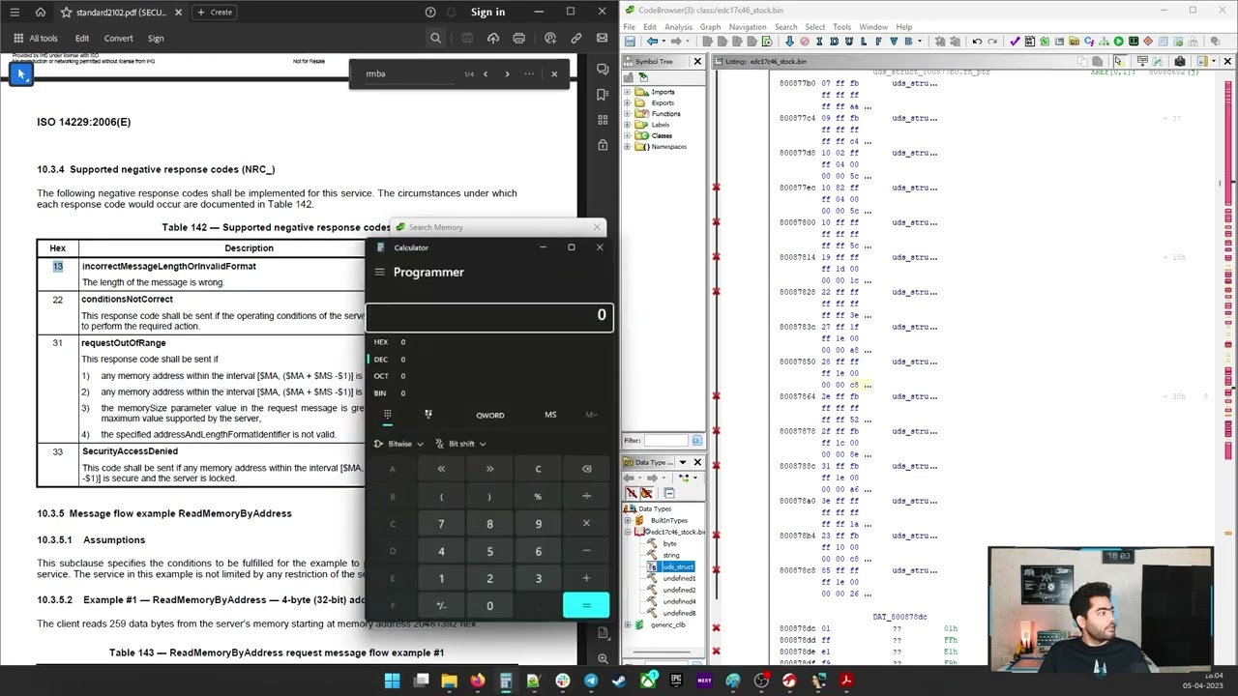Click Sign in in Acrobat
Viewport: 1238px width, 696px height.
[487, 12]
